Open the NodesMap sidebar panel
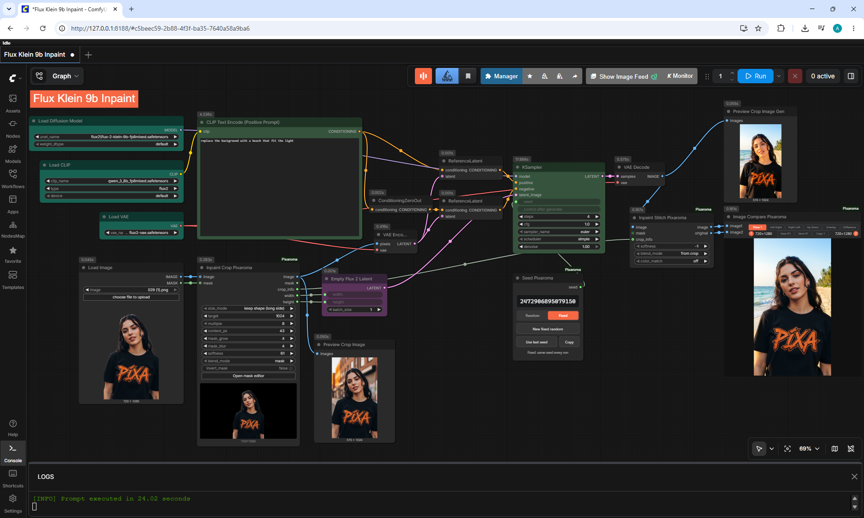This screenshot has height=518, width=864. click(13, 229)
